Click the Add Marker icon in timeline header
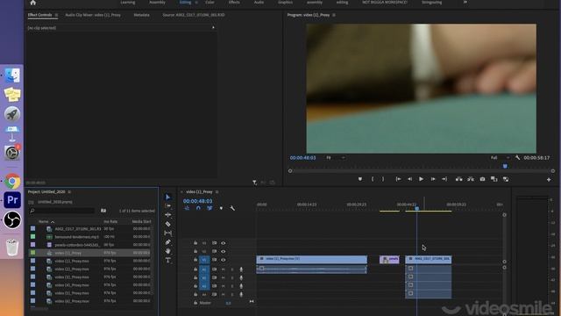The width and height of the screenshot is (561, 316). click(x=221, y=208)
